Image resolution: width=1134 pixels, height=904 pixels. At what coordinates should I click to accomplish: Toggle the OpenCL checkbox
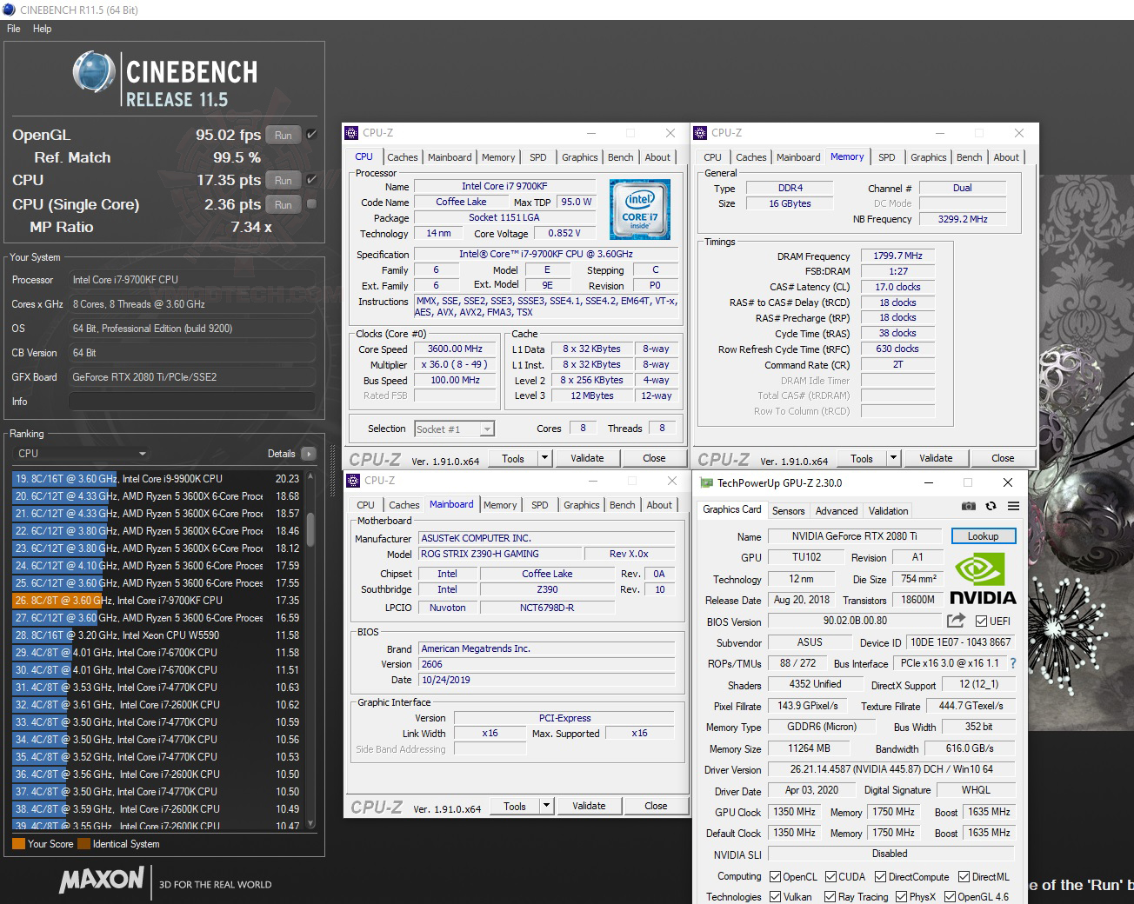(775, 877)
